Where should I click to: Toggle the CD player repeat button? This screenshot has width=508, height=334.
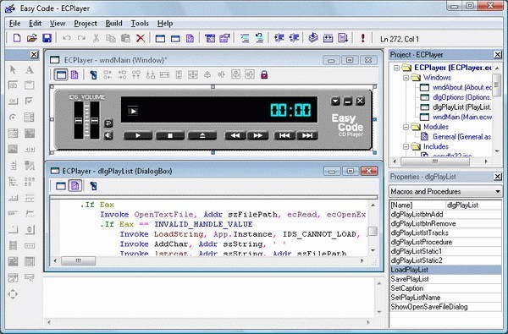tap(108, 123)
